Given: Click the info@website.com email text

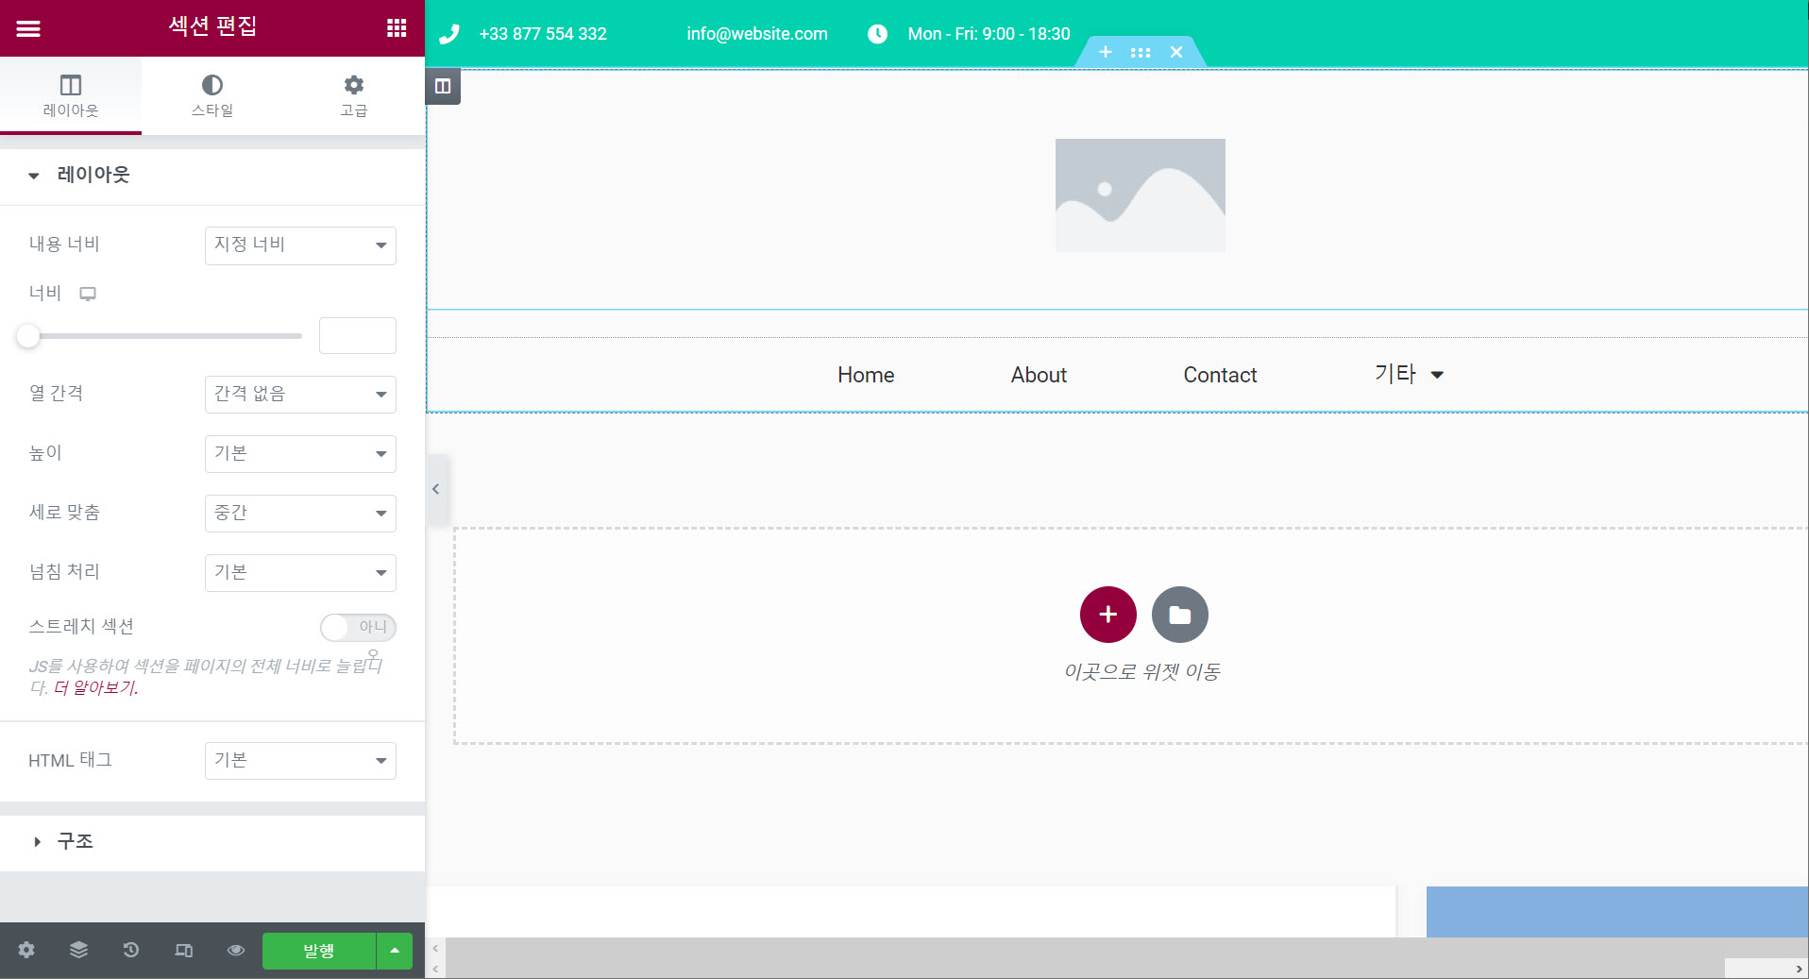Looking at the screenshot, I should [757, 34].
